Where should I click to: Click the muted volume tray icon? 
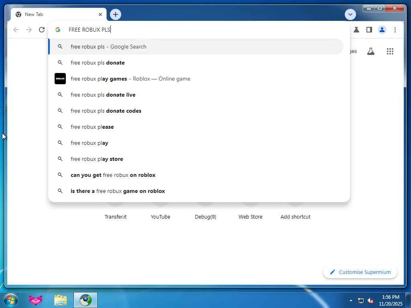pyautogui.click(x=370, y=301)
